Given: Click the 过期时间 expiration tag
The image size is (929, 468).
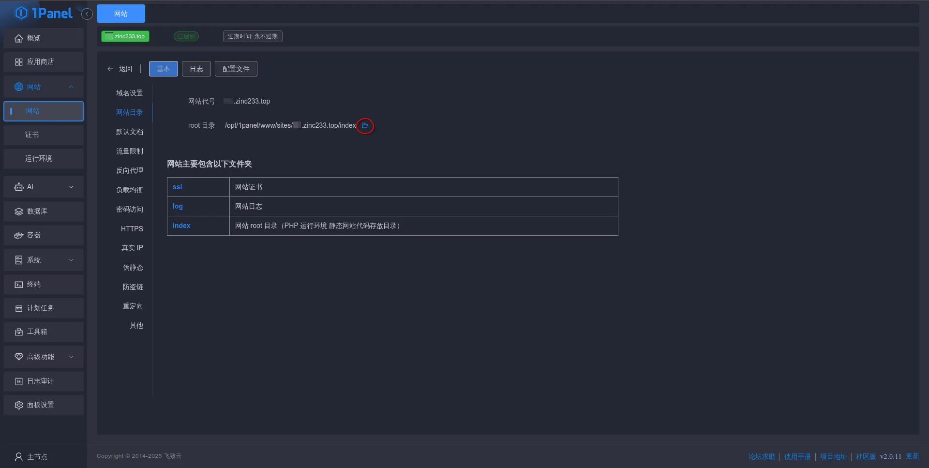Looking at the screenshot, I should (253, 36).
